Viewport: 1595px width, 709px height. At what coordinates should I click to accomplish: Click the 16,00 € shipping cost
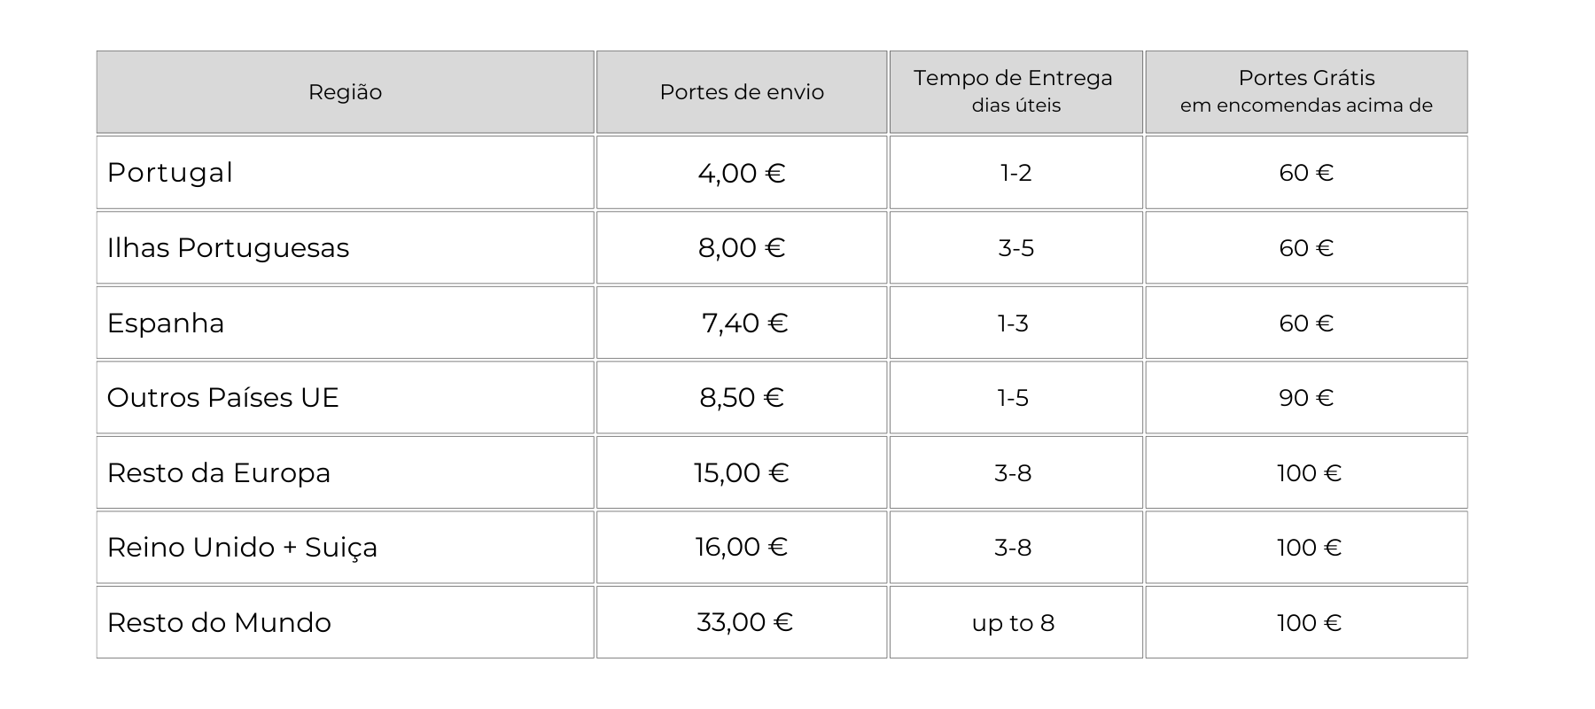pyautogui.click(x=742, y=547)
